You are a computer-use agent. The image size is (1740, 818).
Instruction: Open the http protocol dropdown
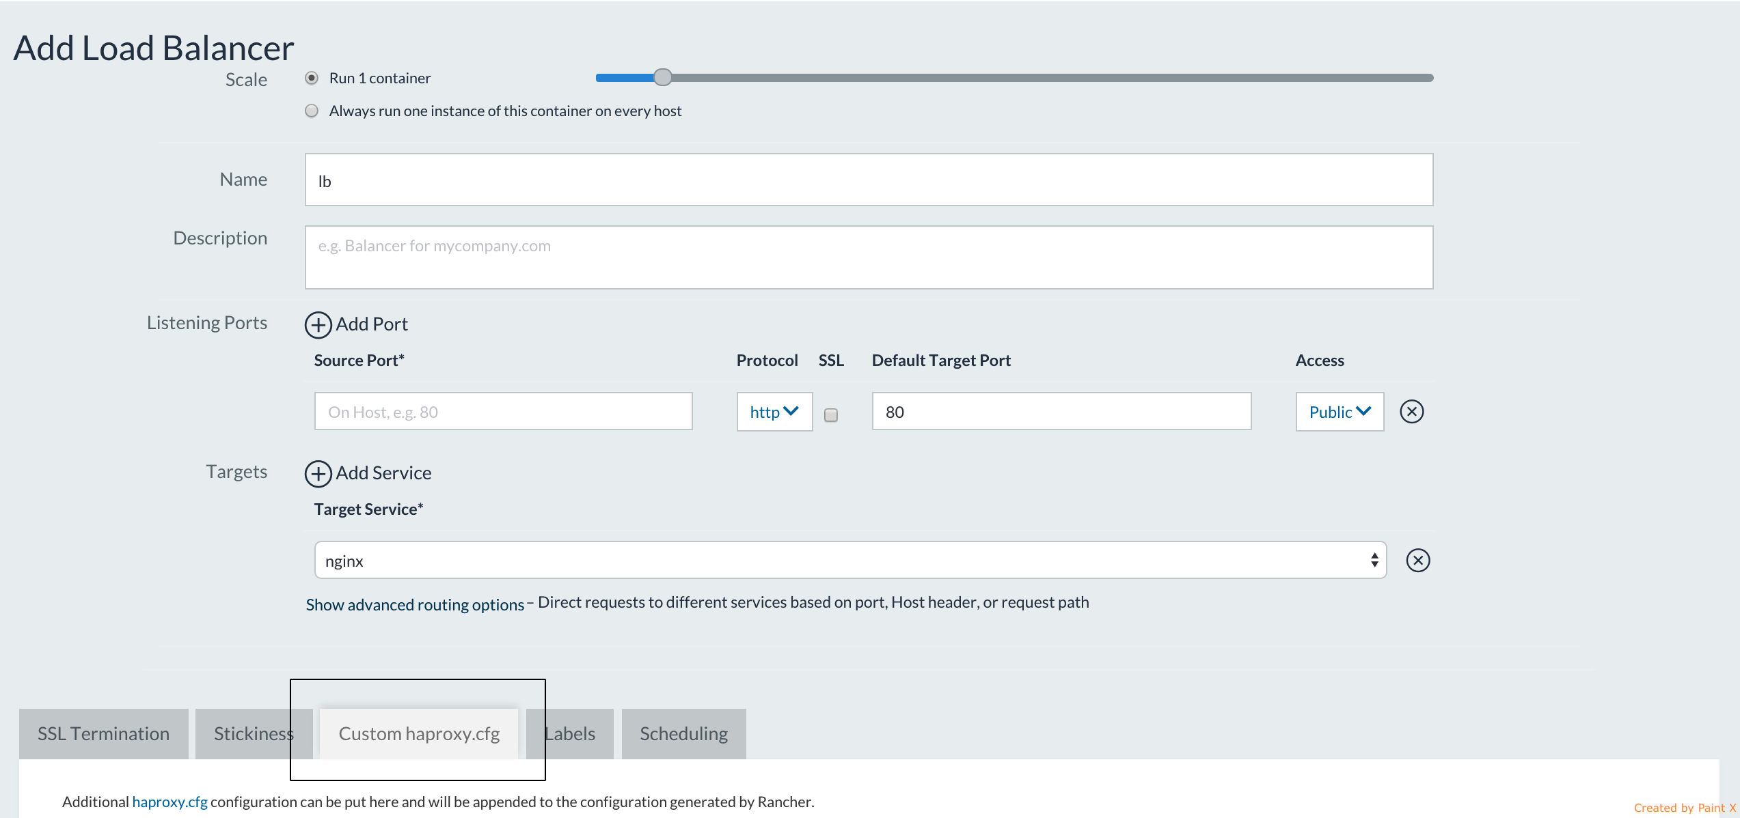pyautogui.click(x=774, y=412)
